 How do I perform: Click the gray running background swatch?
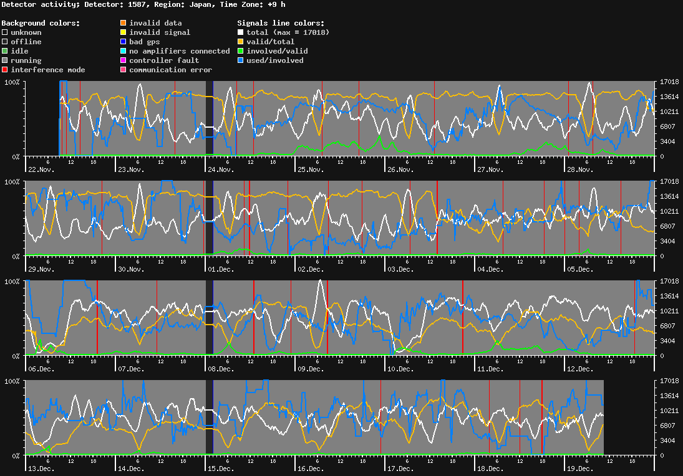click(5, 60)
